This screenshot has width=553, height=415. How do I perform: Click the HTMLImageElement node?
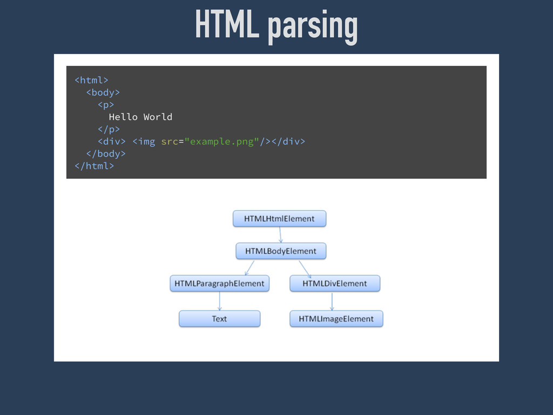(x=336, y=319)
